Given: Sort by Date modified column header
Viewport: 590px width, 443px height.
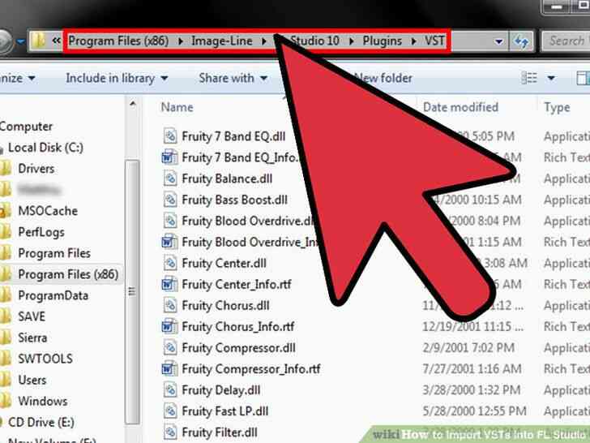Looking at the screenshot, I should coord(460,107).
